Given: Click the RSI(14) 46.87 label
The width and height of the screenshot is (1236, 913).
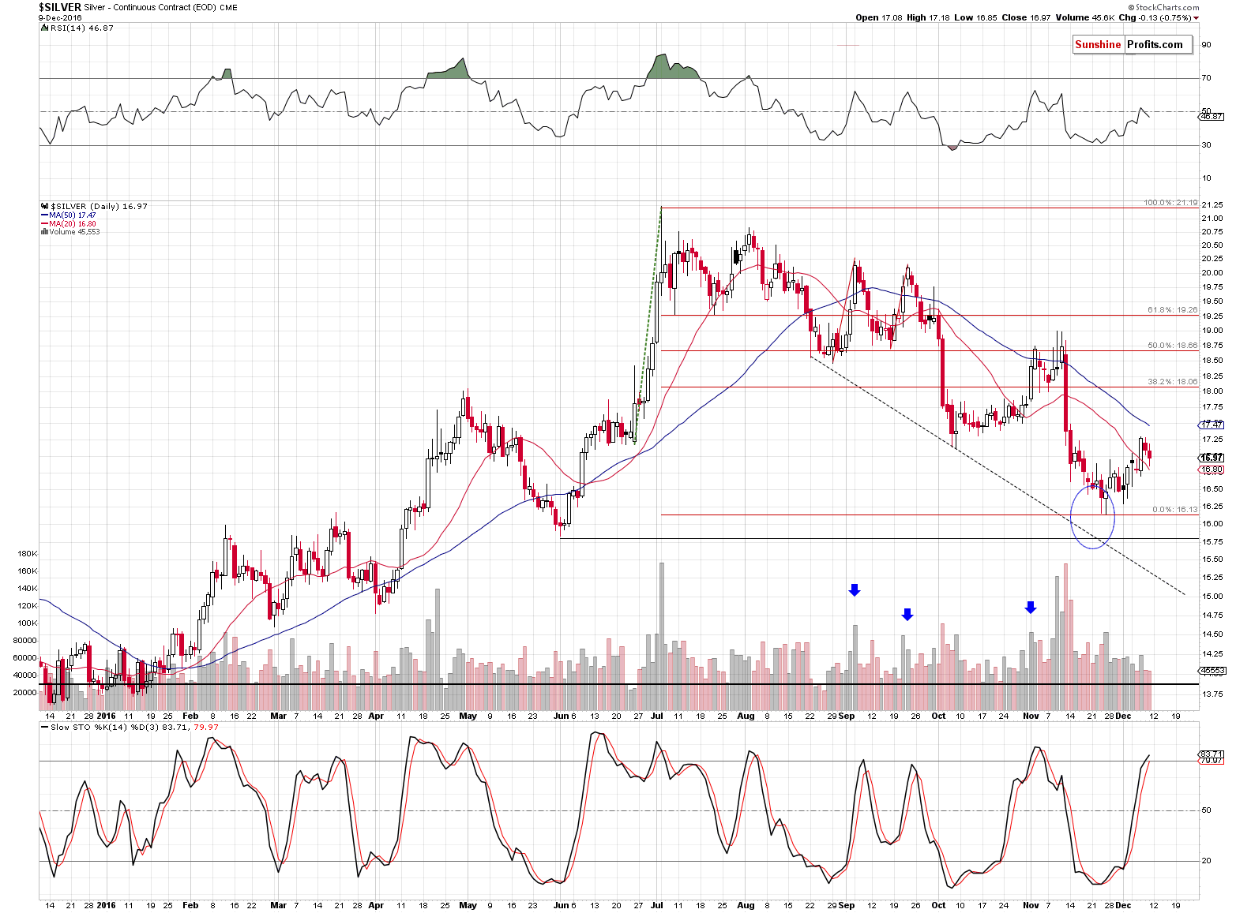Looking at the screenshot, I should [81, 28].
